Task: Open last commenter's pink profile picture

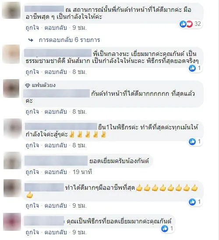Action: (x=12, y=222)
